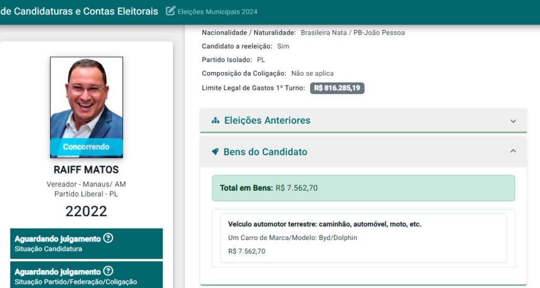Open the Eleições Anteriores section title
Screen dimensions: 540x288
tap(267, 121)
